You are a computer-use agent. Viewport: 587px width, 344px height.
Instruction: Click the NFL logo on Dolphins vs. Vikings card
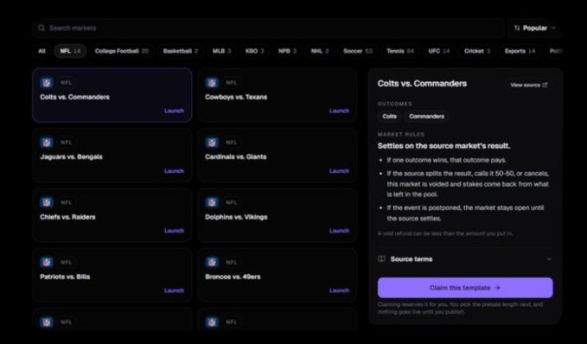212,202
